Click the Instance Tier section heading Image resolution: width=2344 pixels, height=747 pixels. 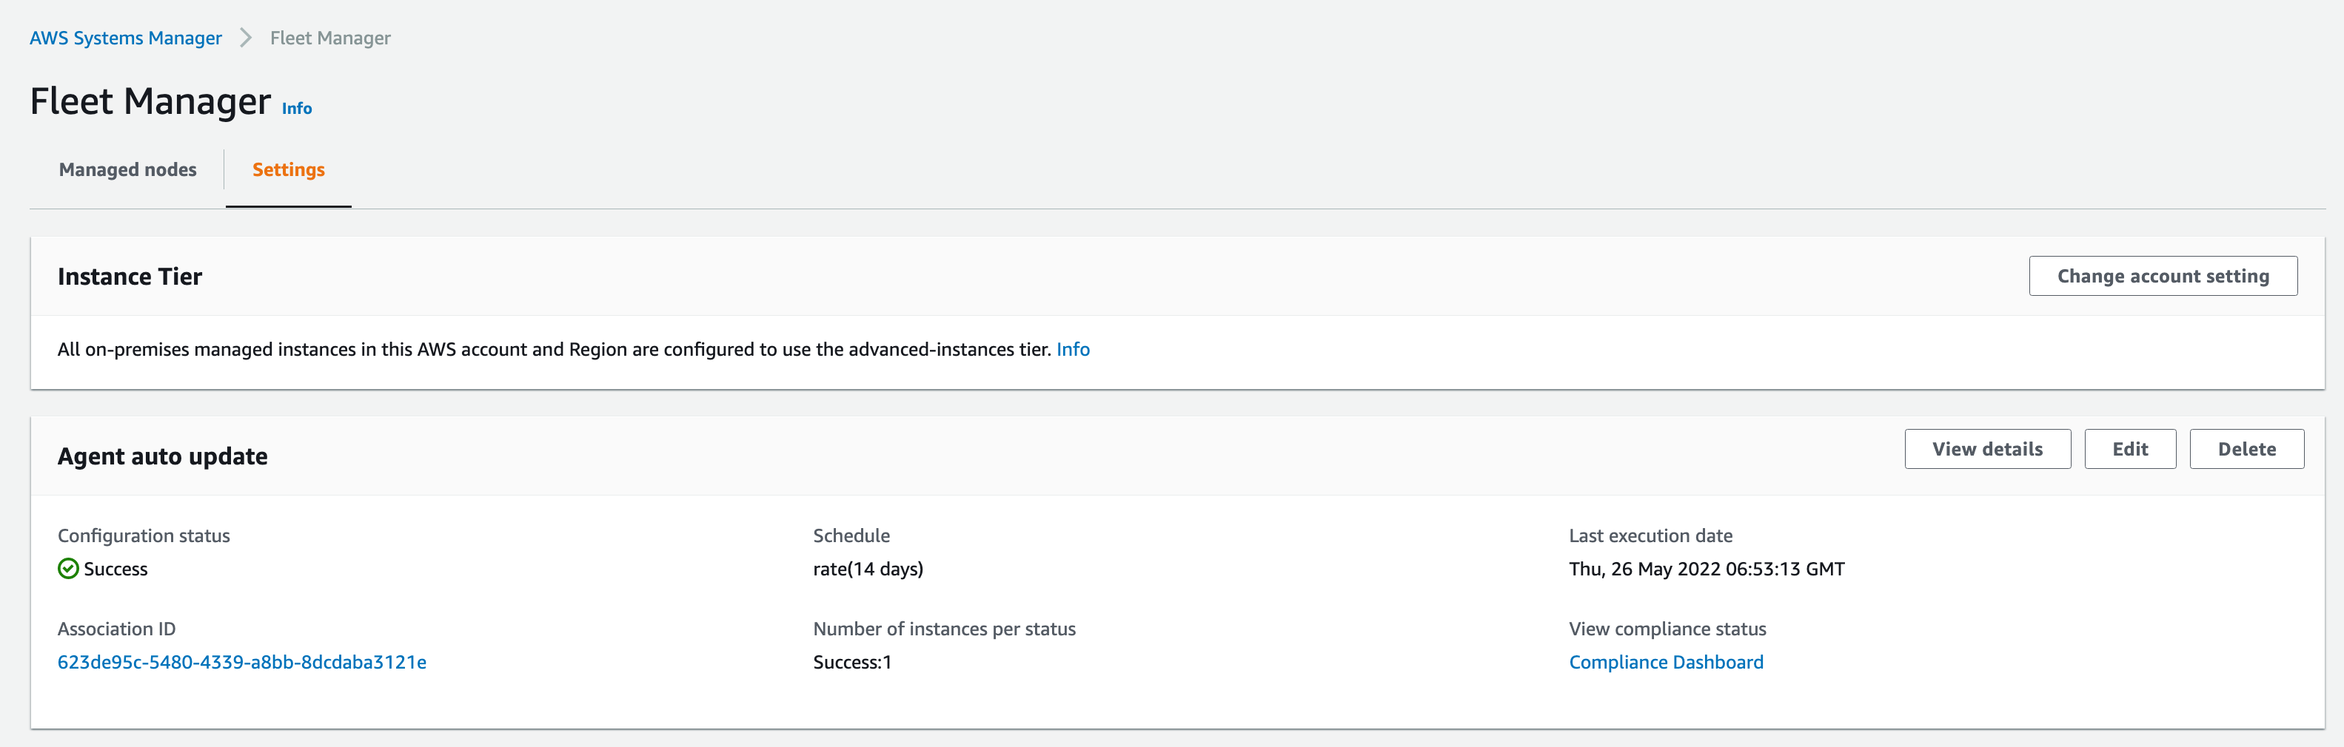tap(130, 277)
